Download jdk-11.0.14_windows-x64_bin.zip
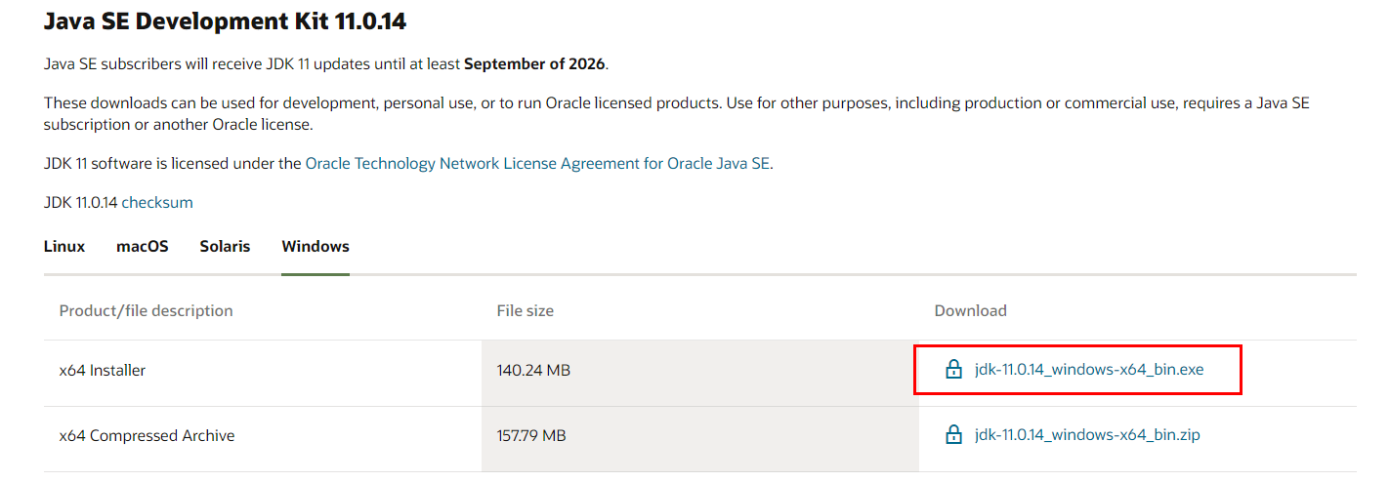 pos(1087,435)
